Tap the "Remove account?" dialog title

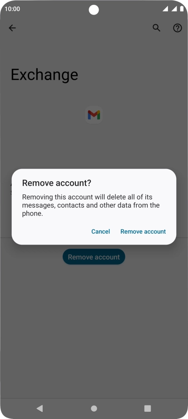[57, 183]
